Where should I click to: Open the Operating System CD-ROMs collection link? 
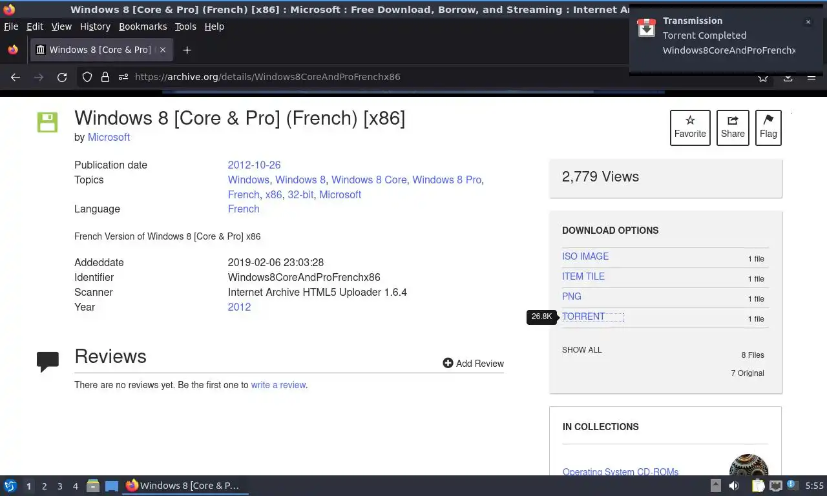pyautogui.click(x=620, y=471)
